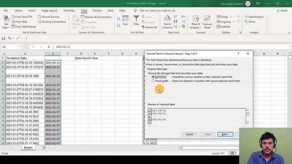292x164 pixels.
Task: Open Recent Sources
Action: tap(49, 17)
